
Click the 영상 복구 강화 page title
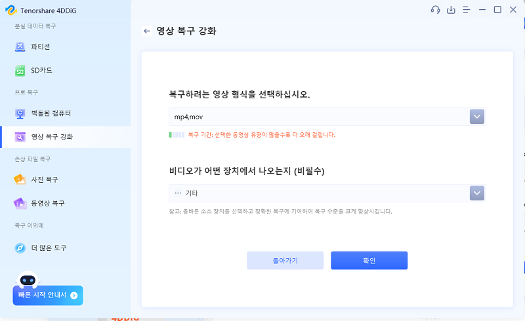186,31
